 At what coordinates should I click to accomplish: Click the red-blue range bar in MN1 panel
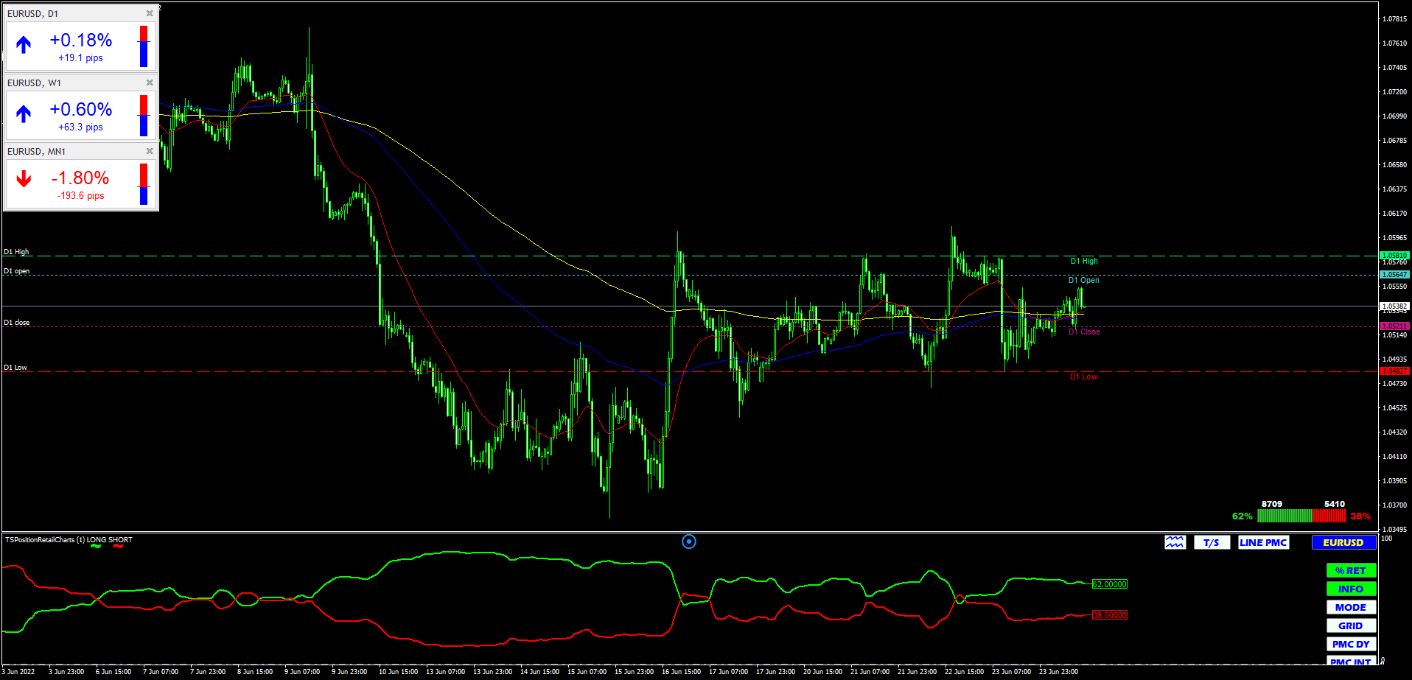pos(144,184)
